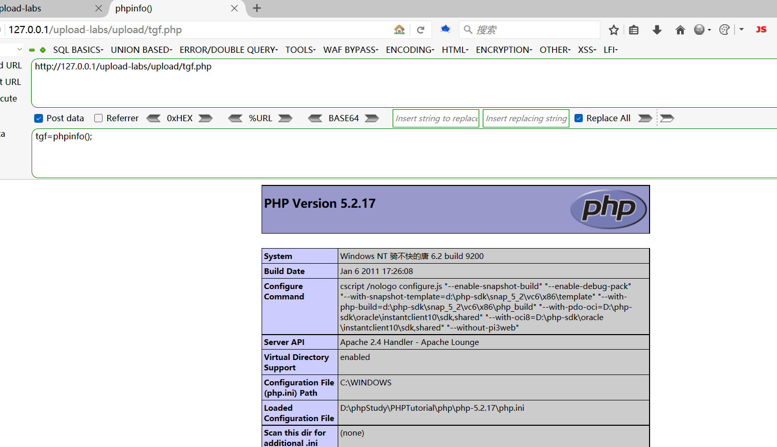Viewport: 777px width, 447px height.
Task: Click the Build Date value cell
Action: pyautogui.click(x=494, y=271)
